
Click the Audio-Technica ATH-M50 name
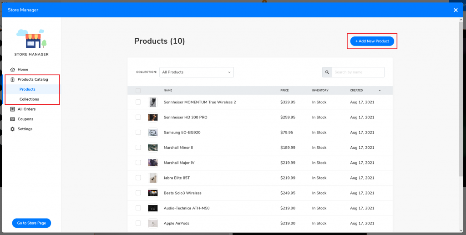187,208
